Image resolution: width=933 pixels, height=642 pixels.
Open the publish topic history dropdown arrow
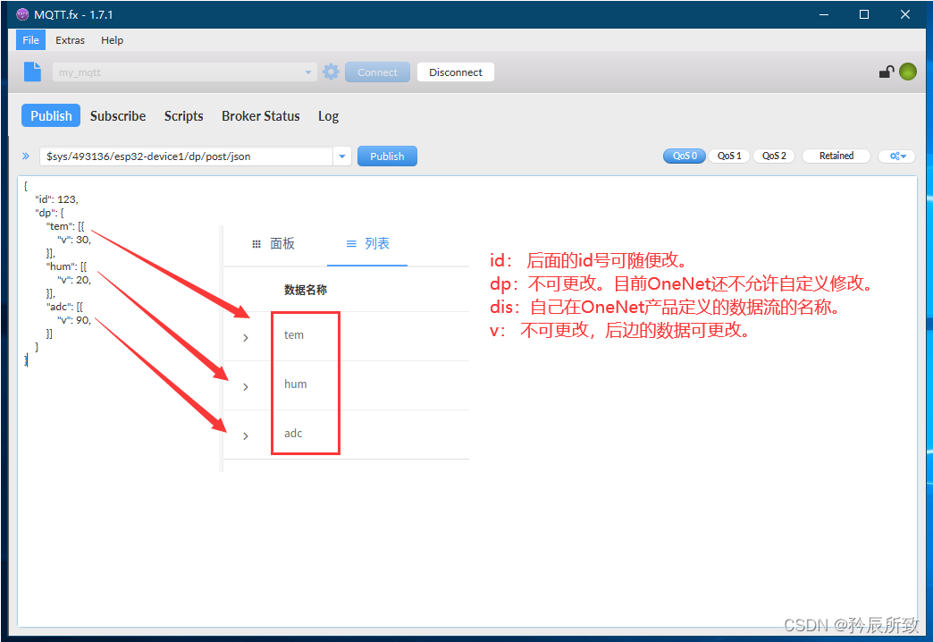click(342, 156)
